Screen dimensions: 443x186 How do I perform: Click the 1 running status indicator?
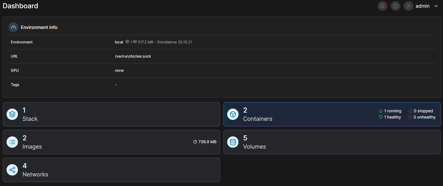390,111
